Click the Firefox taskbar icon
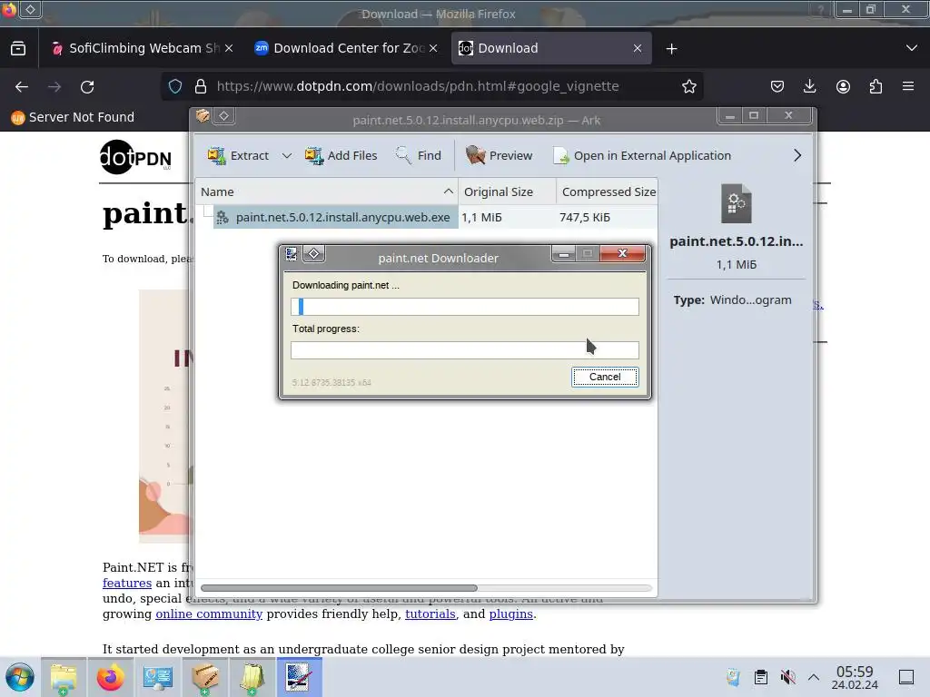Viewport: 930px width, 697px height. [x=110, y=677]
